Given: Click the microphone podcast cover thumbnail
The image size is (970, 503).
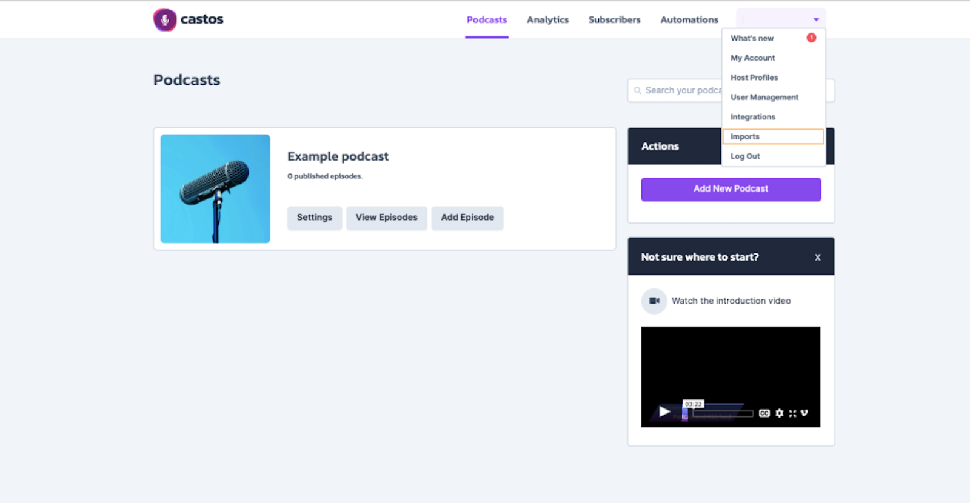Looking at the screenshot, I should [215, 188].
